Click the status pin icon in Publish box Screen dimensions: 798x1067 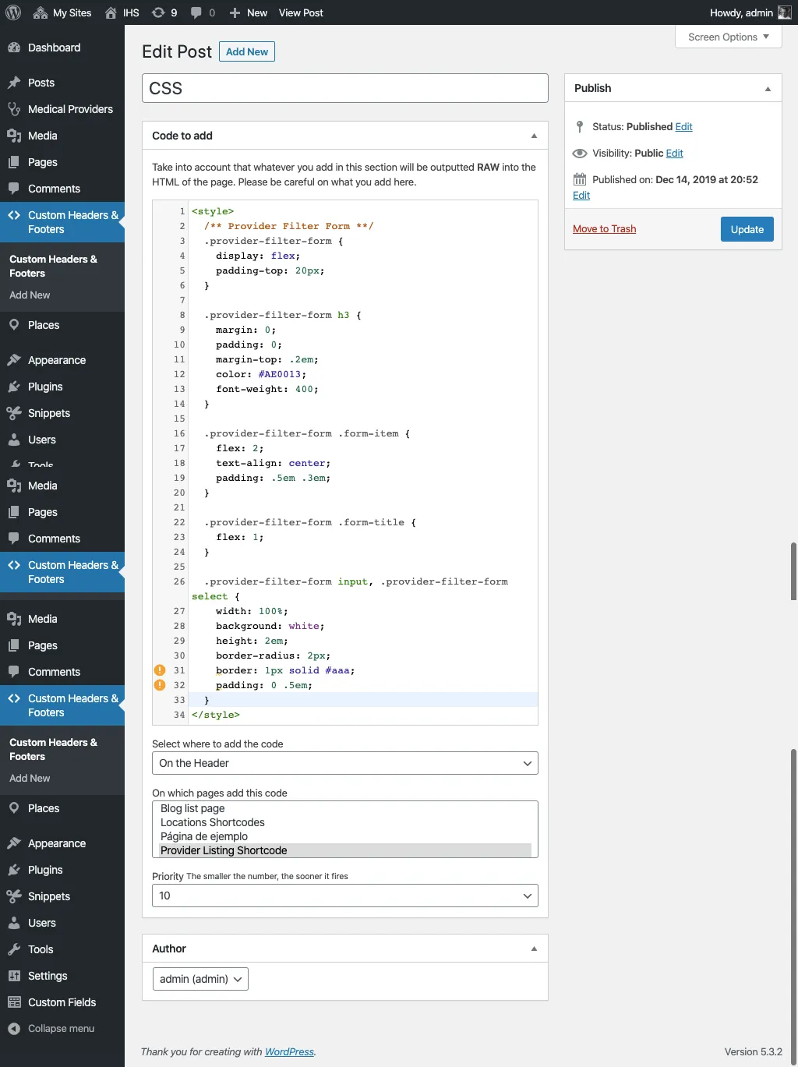580,126
